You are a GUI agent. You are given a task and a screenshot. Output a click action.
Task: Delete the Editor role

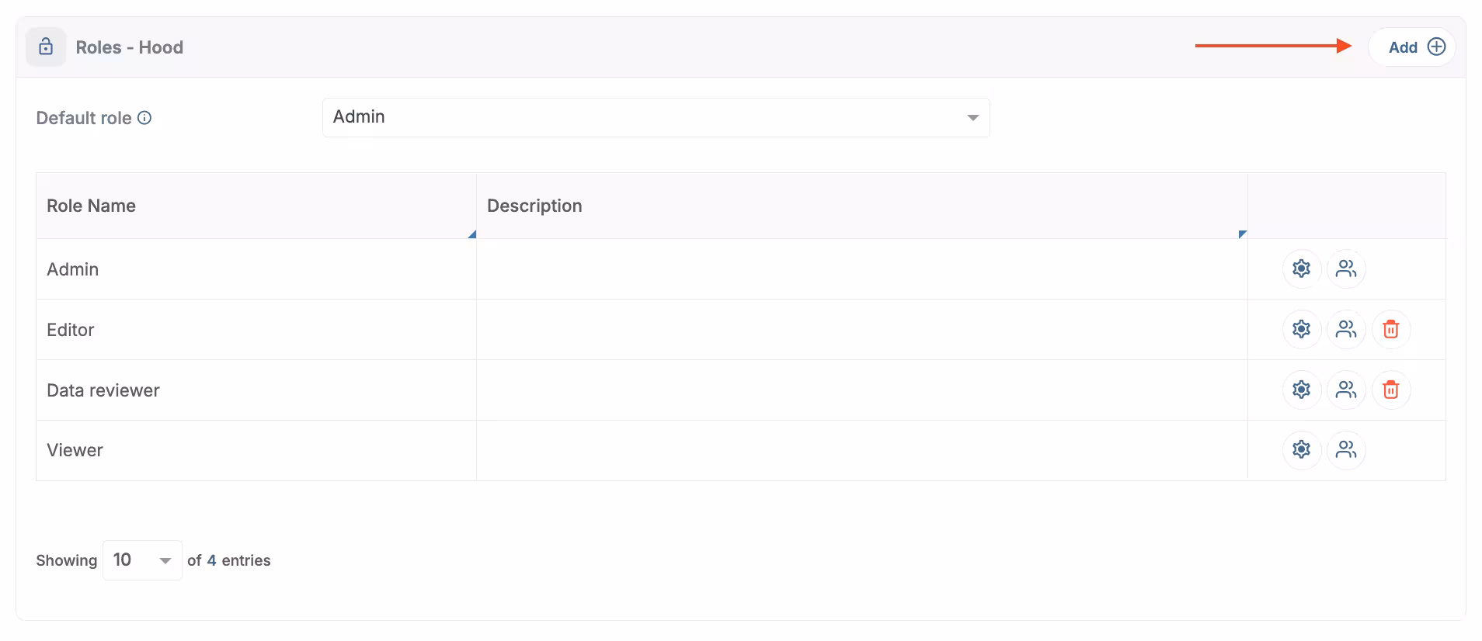1391,329
